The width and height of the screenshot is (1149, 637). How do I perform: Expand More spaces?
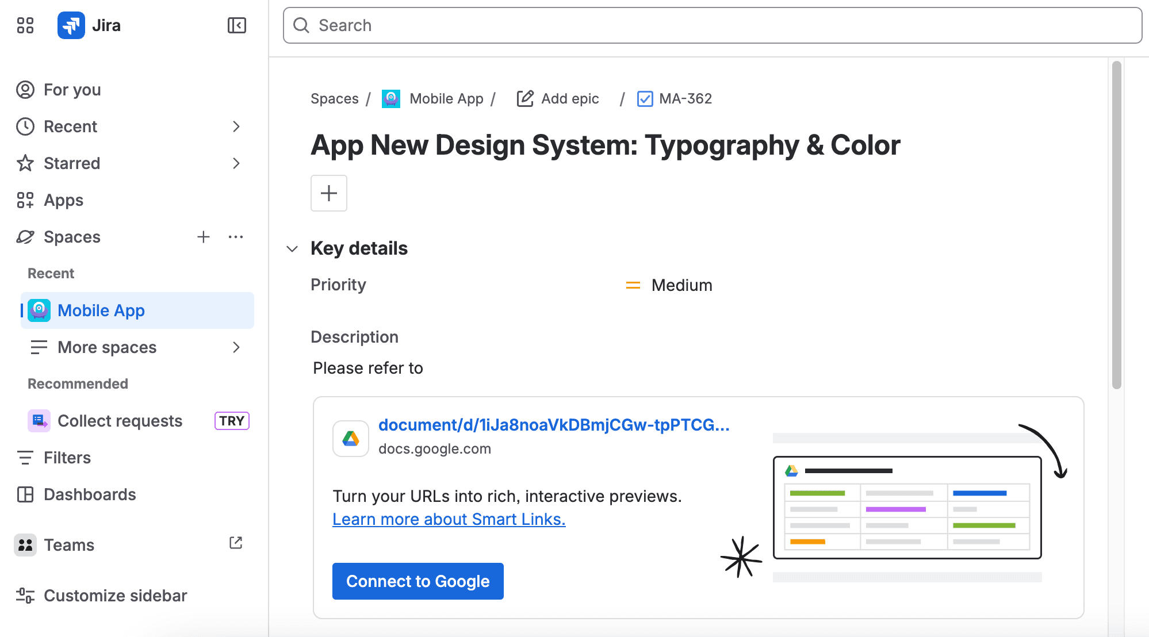click(x=236, y=347)
